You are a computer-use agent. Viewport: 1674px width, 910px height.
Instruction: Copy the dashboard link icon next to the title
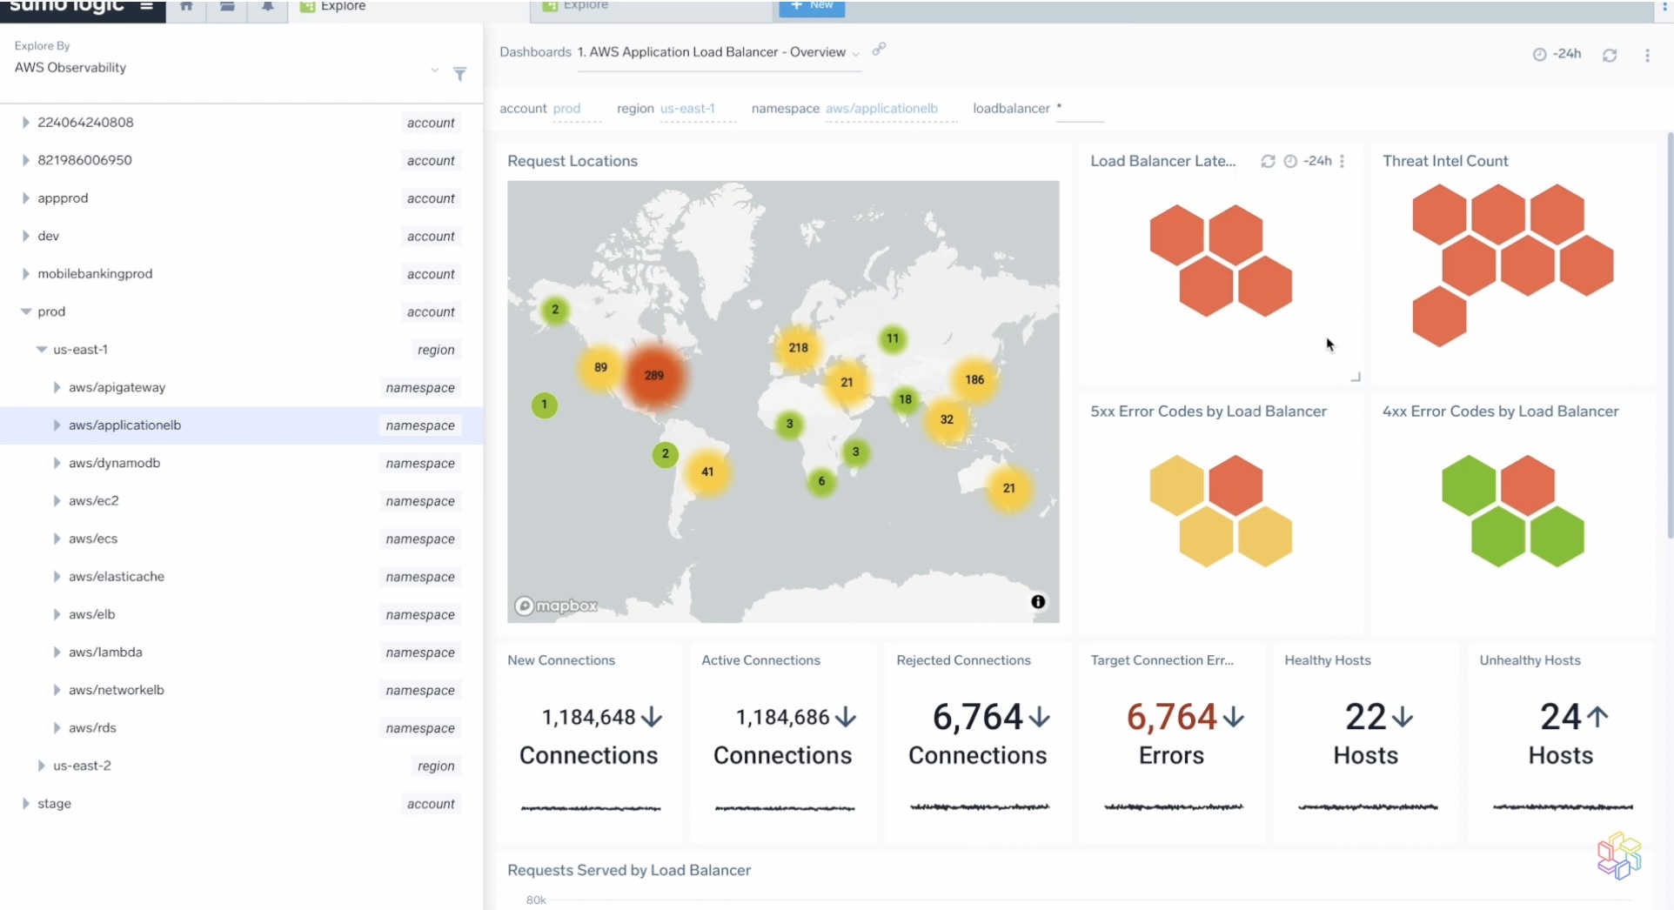pyautogui.click(x=880, y=50)
